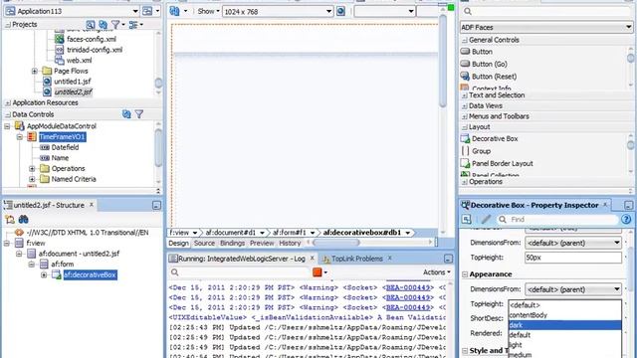Close the untitled2.jsf Structure tab
Screen dimensions: 637x358
92,205
